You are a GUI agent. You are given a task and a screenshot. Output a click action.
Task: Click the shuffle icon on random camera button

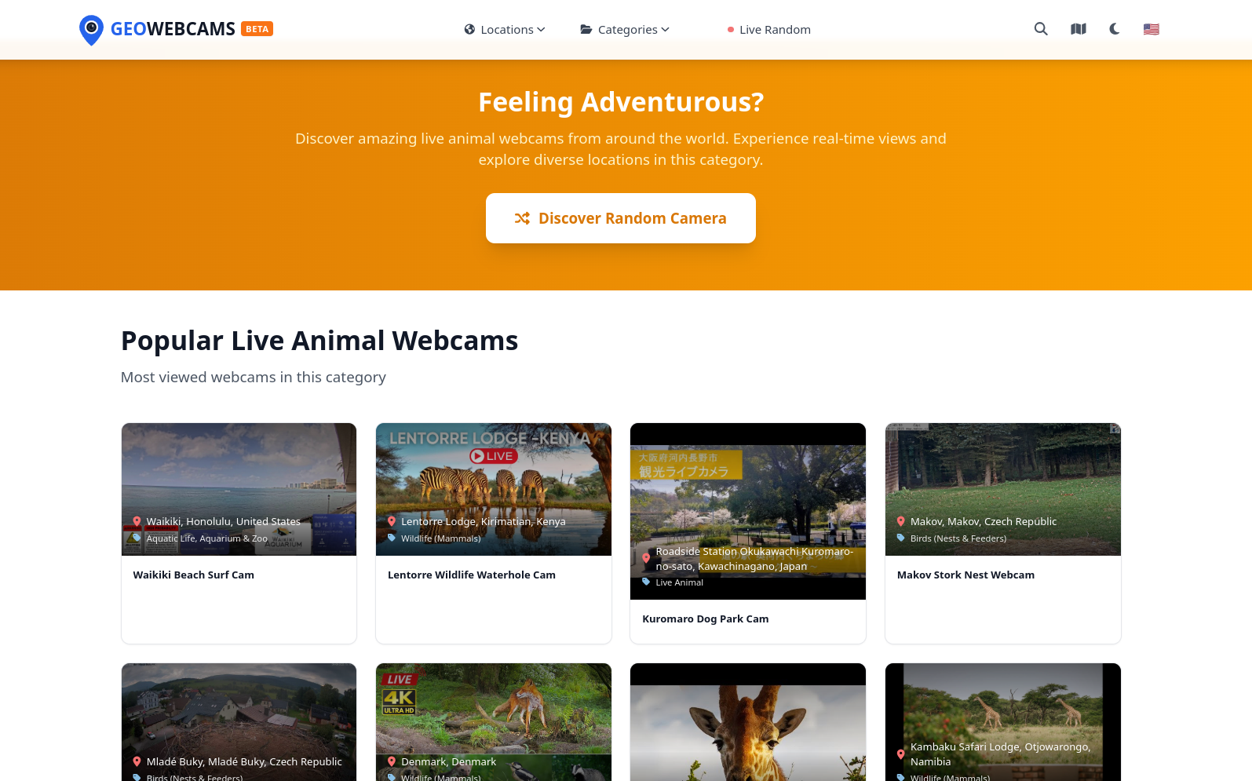(522, 218)
